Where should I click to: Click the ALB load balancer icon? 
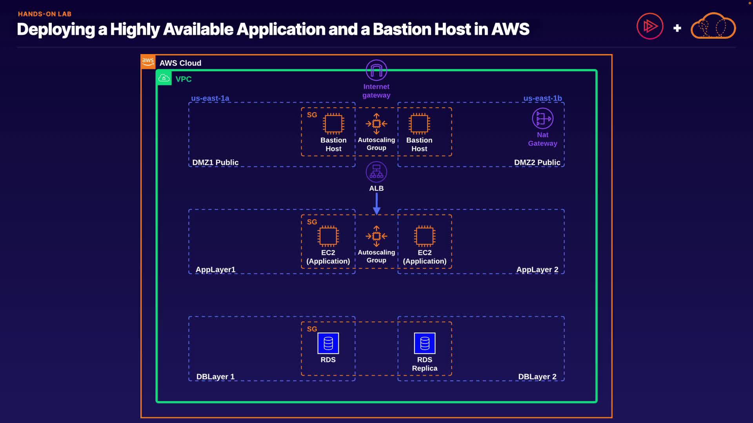tap(376, 172)
